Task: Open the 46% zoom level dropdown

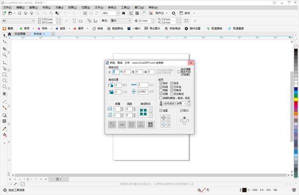Action: click(x=118, y=13)
